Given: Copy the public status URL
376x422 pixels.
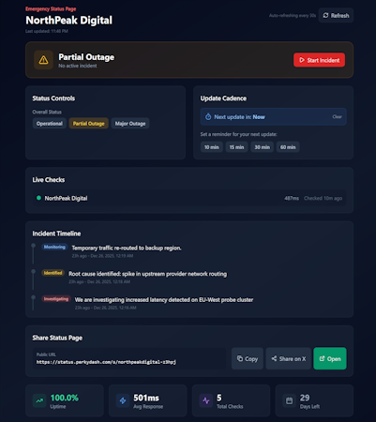Looking at the screenshot, I should [248, 358].
